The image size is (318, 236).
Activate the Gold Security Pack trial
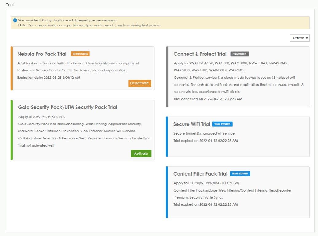(141, 154)
